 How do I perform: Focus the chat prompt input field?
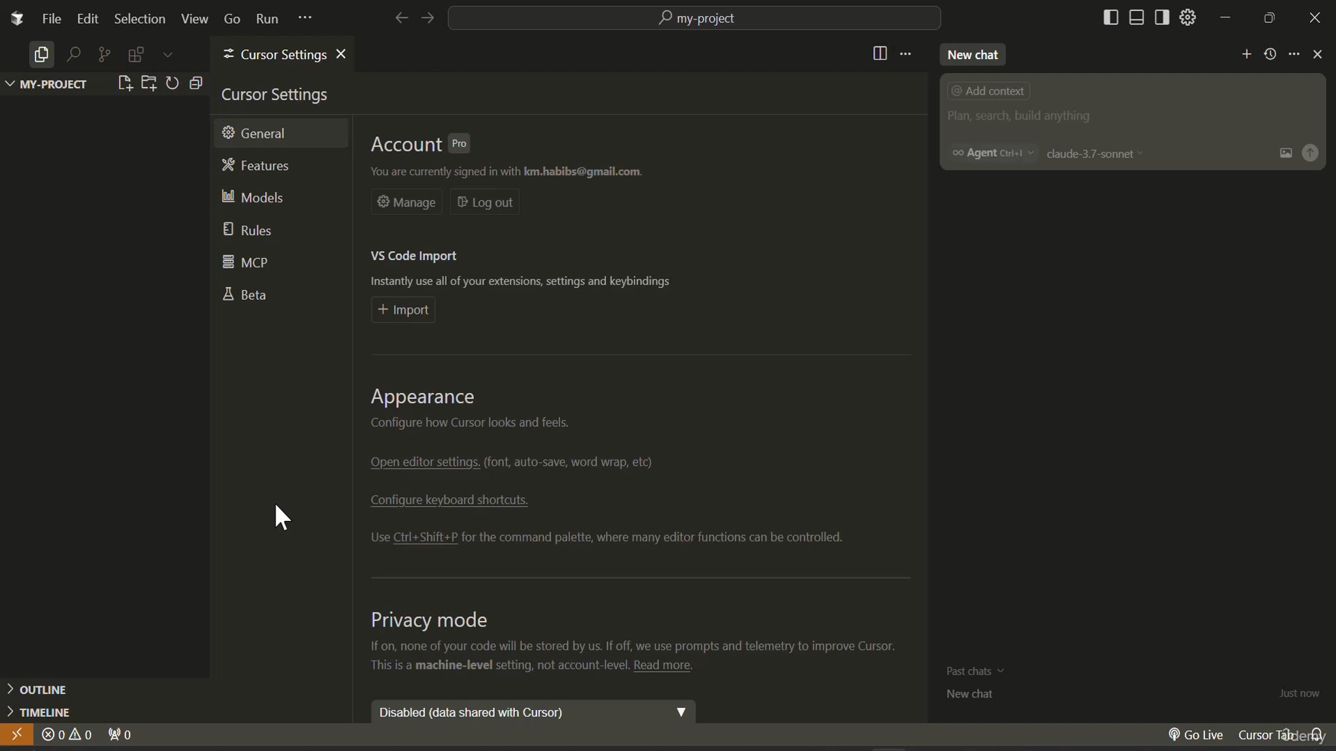pos(1133,116)
